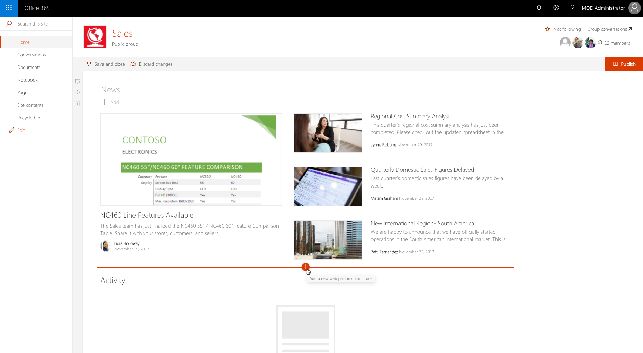Open Regional Cost Summary Analysis article
The height and width of the screenshot is (353, 643).
(411, 116)
